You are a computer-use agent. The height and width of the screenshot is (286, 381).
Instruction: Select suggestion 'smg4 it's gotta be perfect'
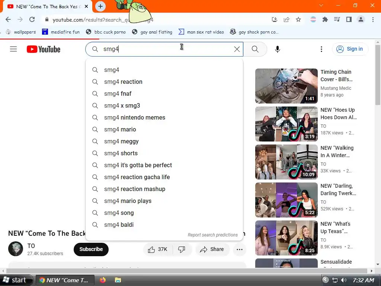164,165
